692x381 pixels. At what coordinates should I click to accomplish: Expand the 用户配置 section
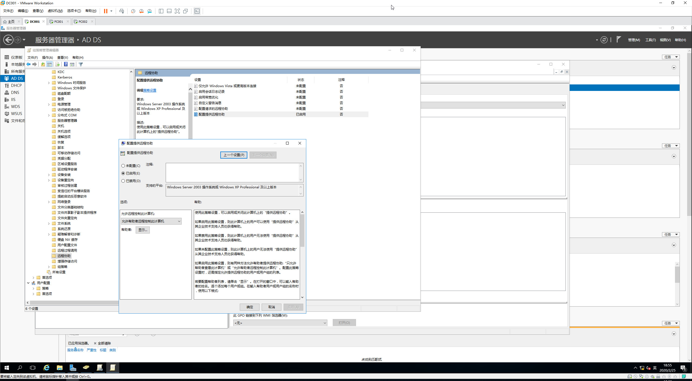28,283
